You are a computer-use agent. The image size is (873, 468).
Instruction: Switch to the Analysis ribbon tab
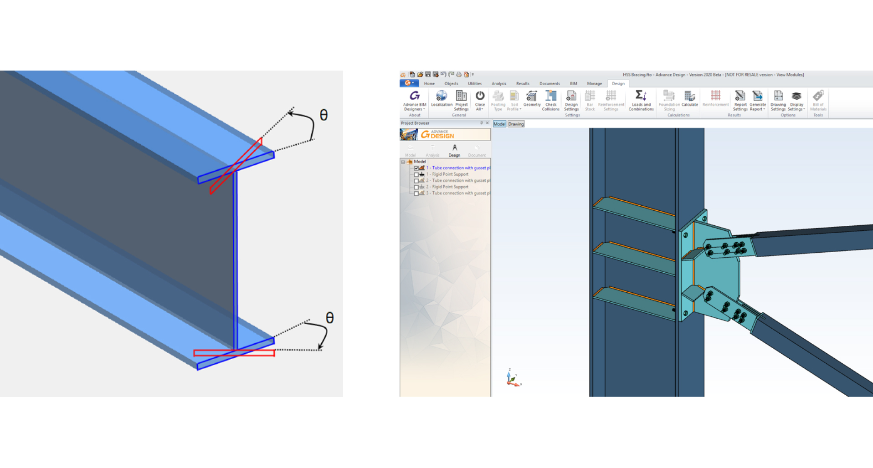pos(498,84)
